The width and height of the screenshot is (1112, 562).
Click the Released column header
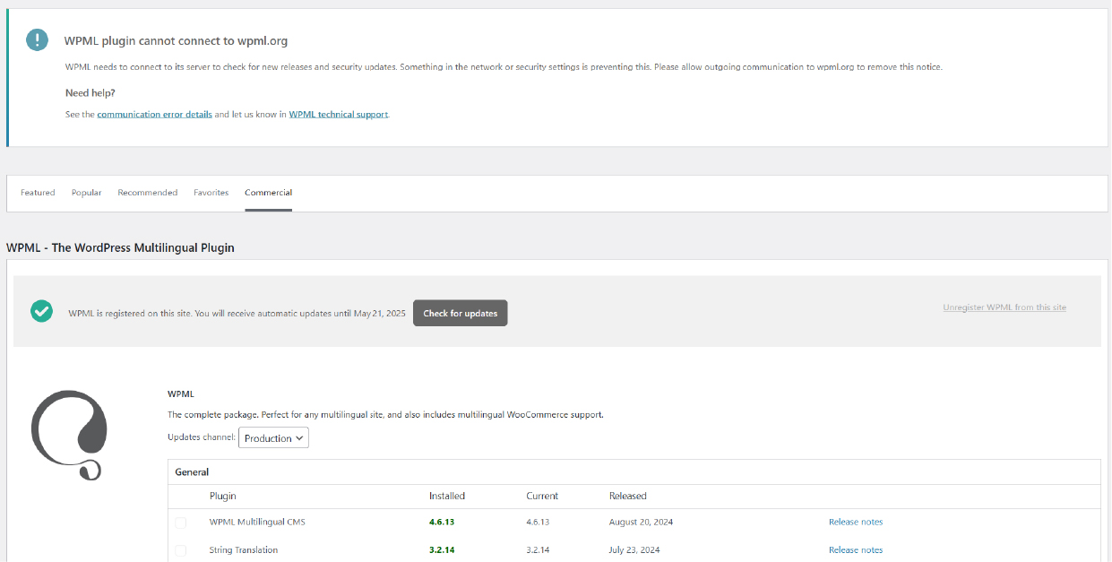(628, 496)
